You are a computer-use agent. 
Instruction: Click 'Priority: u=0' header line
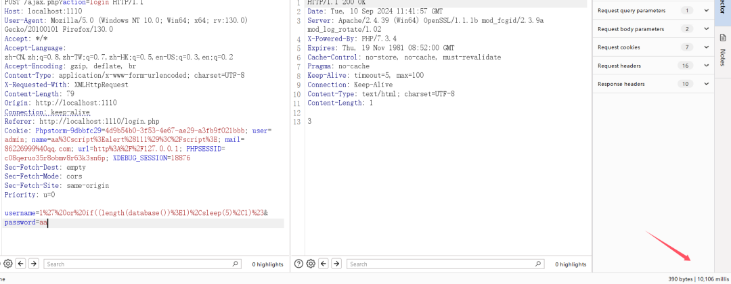(30, 195)
